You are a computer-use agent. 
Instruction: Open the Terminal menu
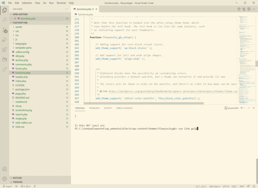tap(61, 3)
